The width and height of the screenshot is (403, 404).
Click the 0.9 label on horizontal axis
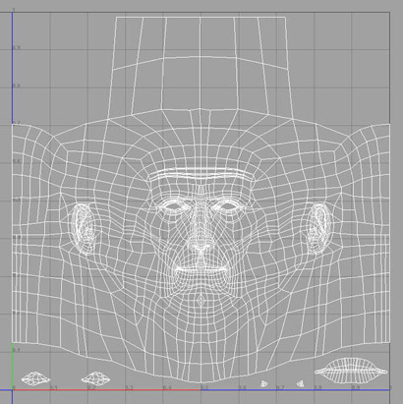356,387
